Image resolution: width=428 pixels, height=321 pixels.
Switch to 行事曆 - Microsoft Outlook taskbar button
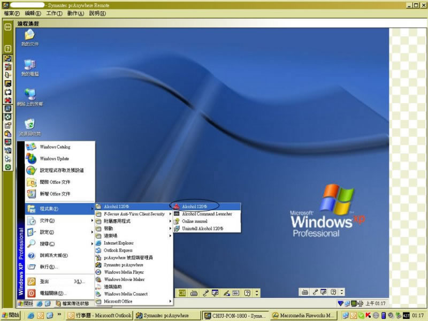click(x=100, y=316)
